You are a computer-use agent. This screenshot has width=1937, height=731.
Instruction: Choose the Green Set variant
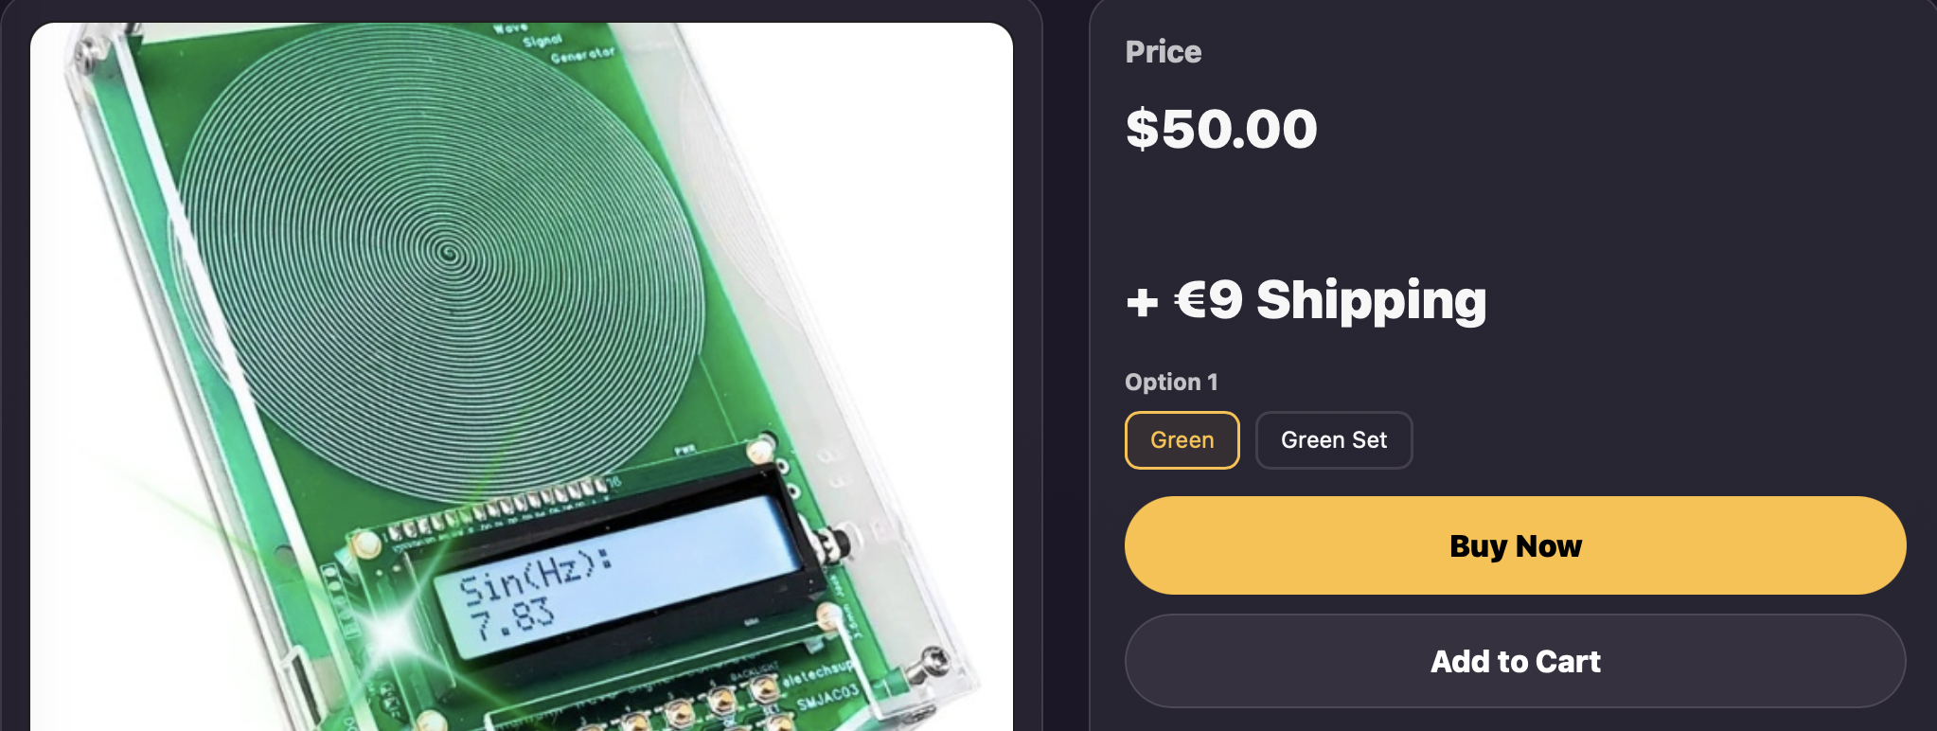click(x=1333, y=440)
